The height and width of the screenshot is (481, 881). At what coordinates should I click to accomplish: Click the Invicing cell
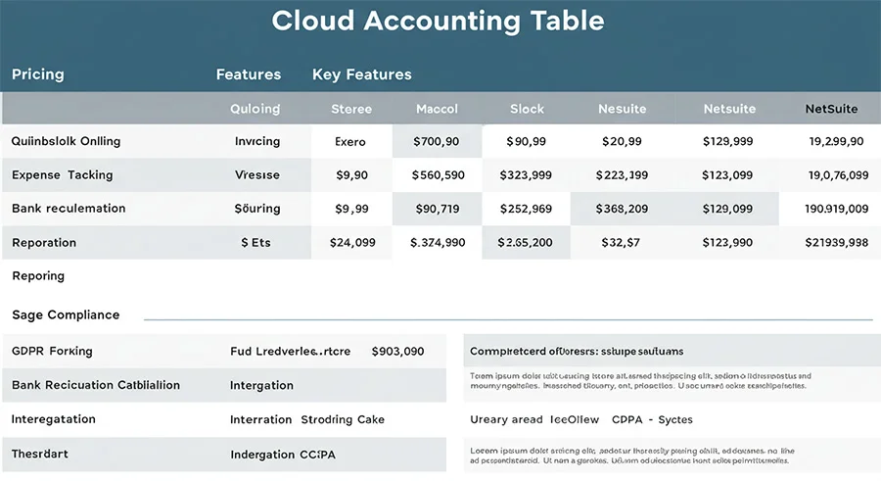pos(257,141)
